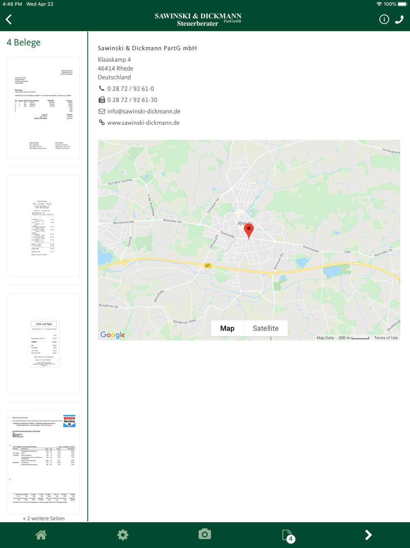Tap address line 'Klaaskamp 4'

tap(114, 60)
